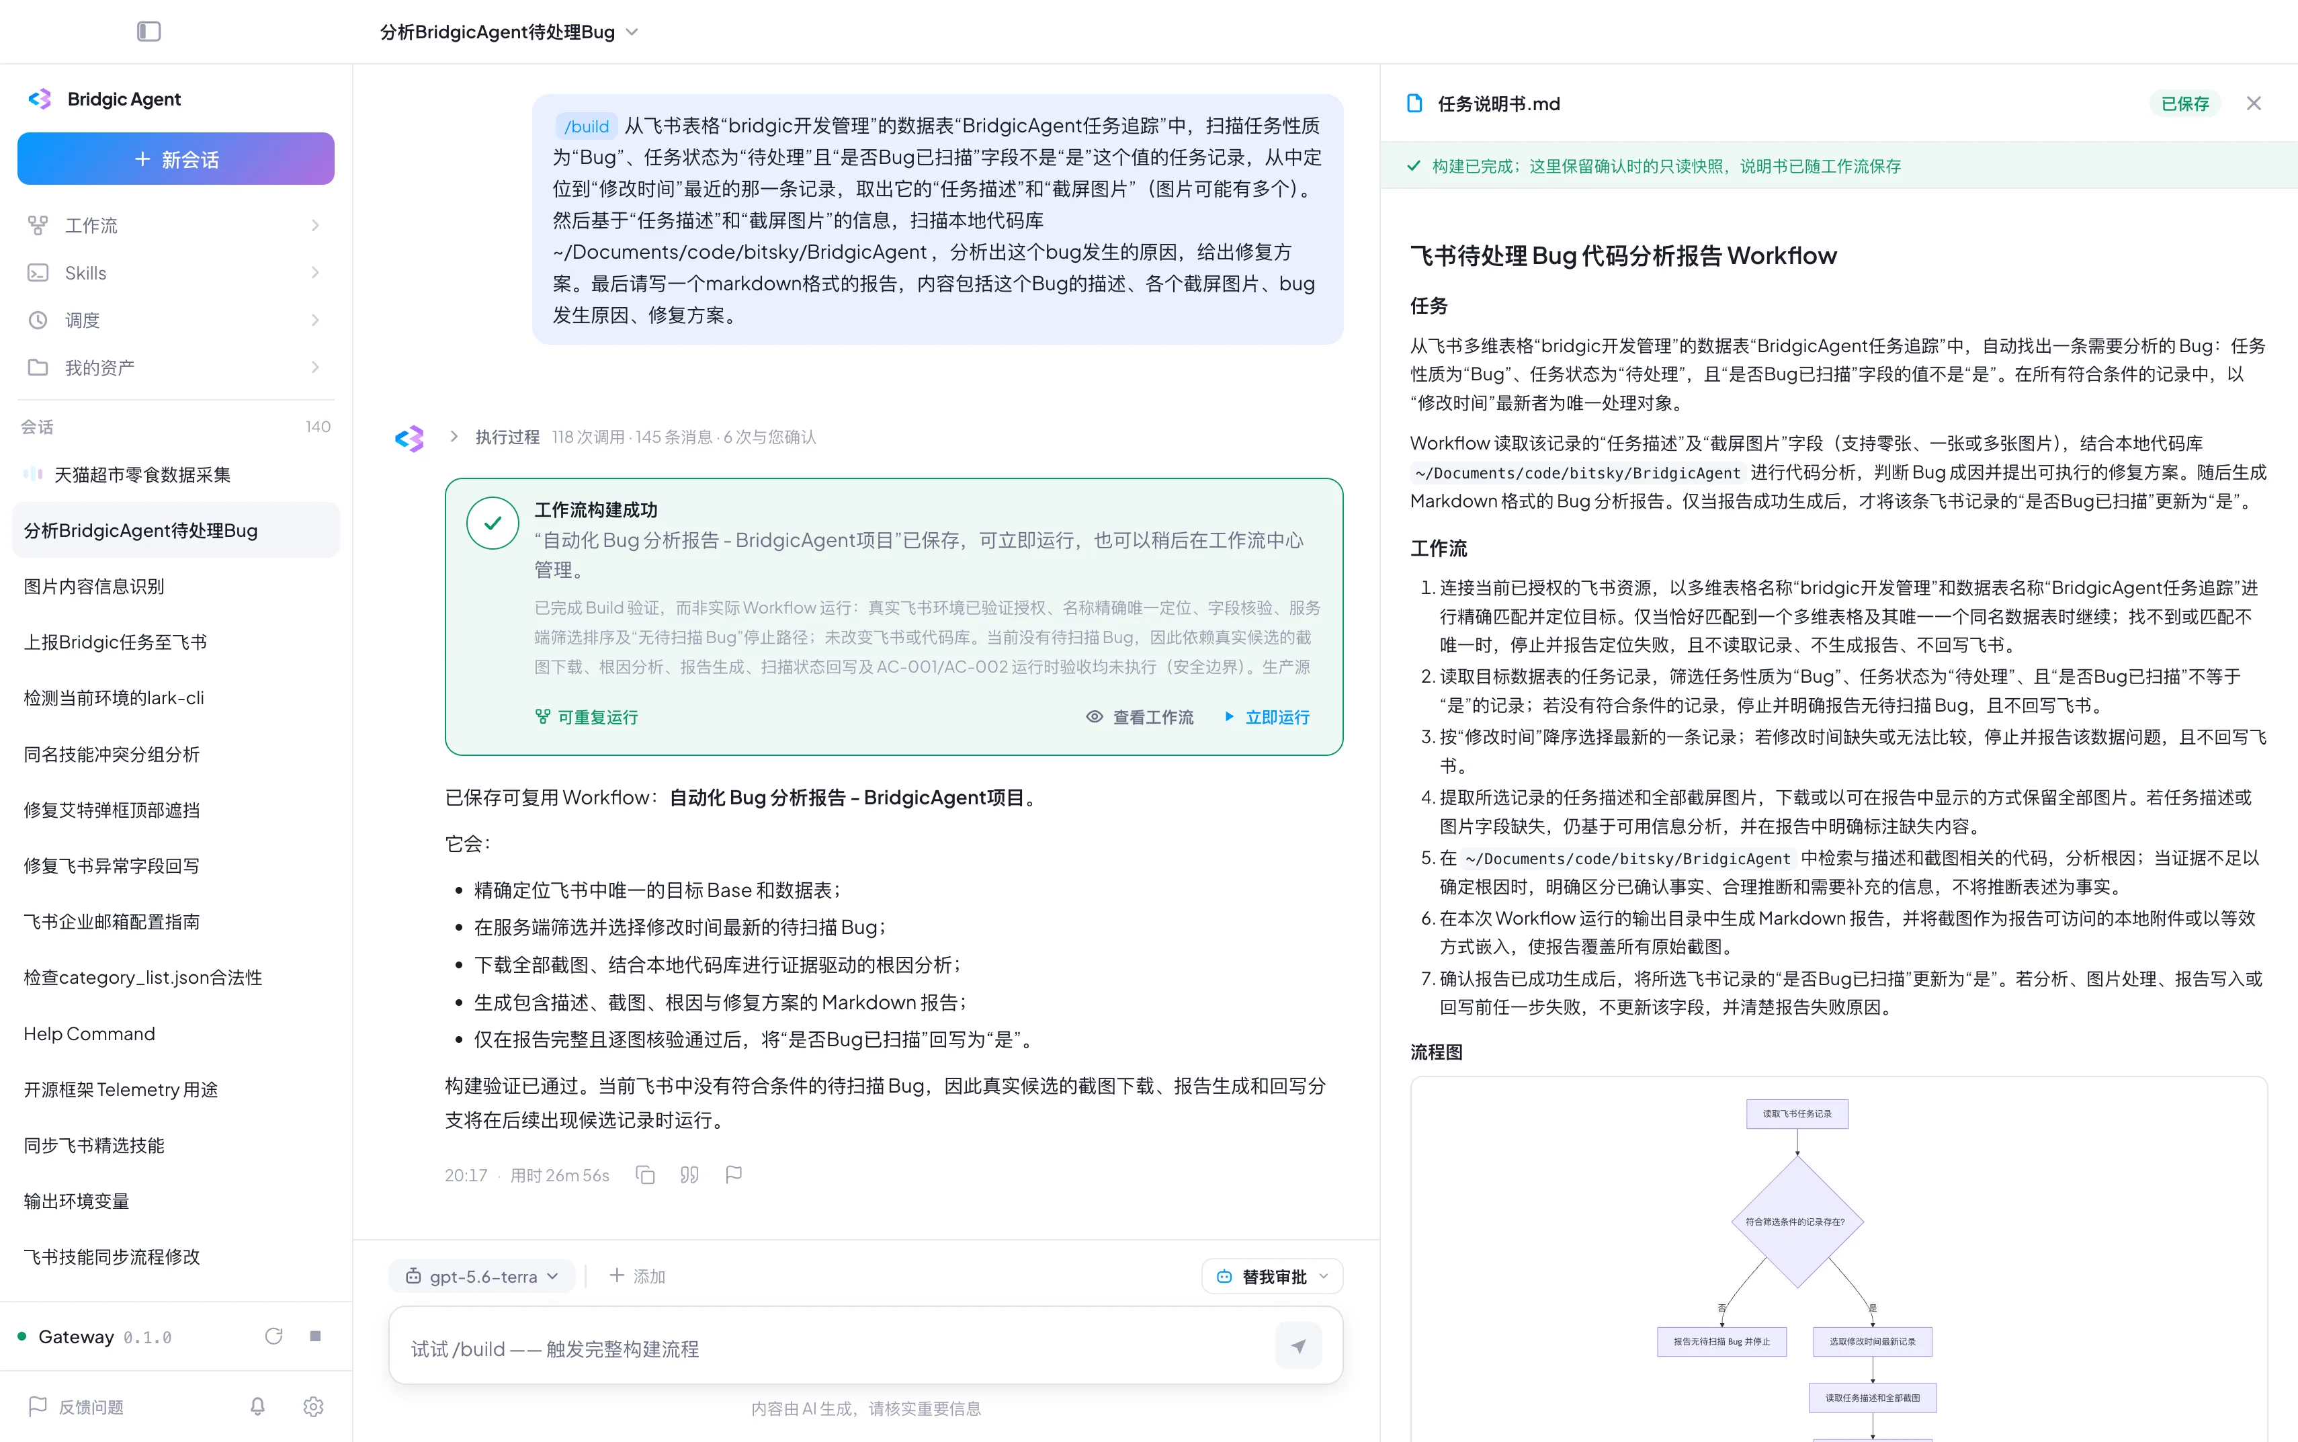Open conversation 飞书企业邮箱配置指南
This screenshot has height=1442, width=2298.
point(177,921)
